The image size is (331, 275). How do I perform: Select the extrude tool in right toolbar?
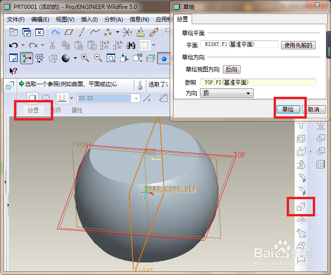point(301,207)
